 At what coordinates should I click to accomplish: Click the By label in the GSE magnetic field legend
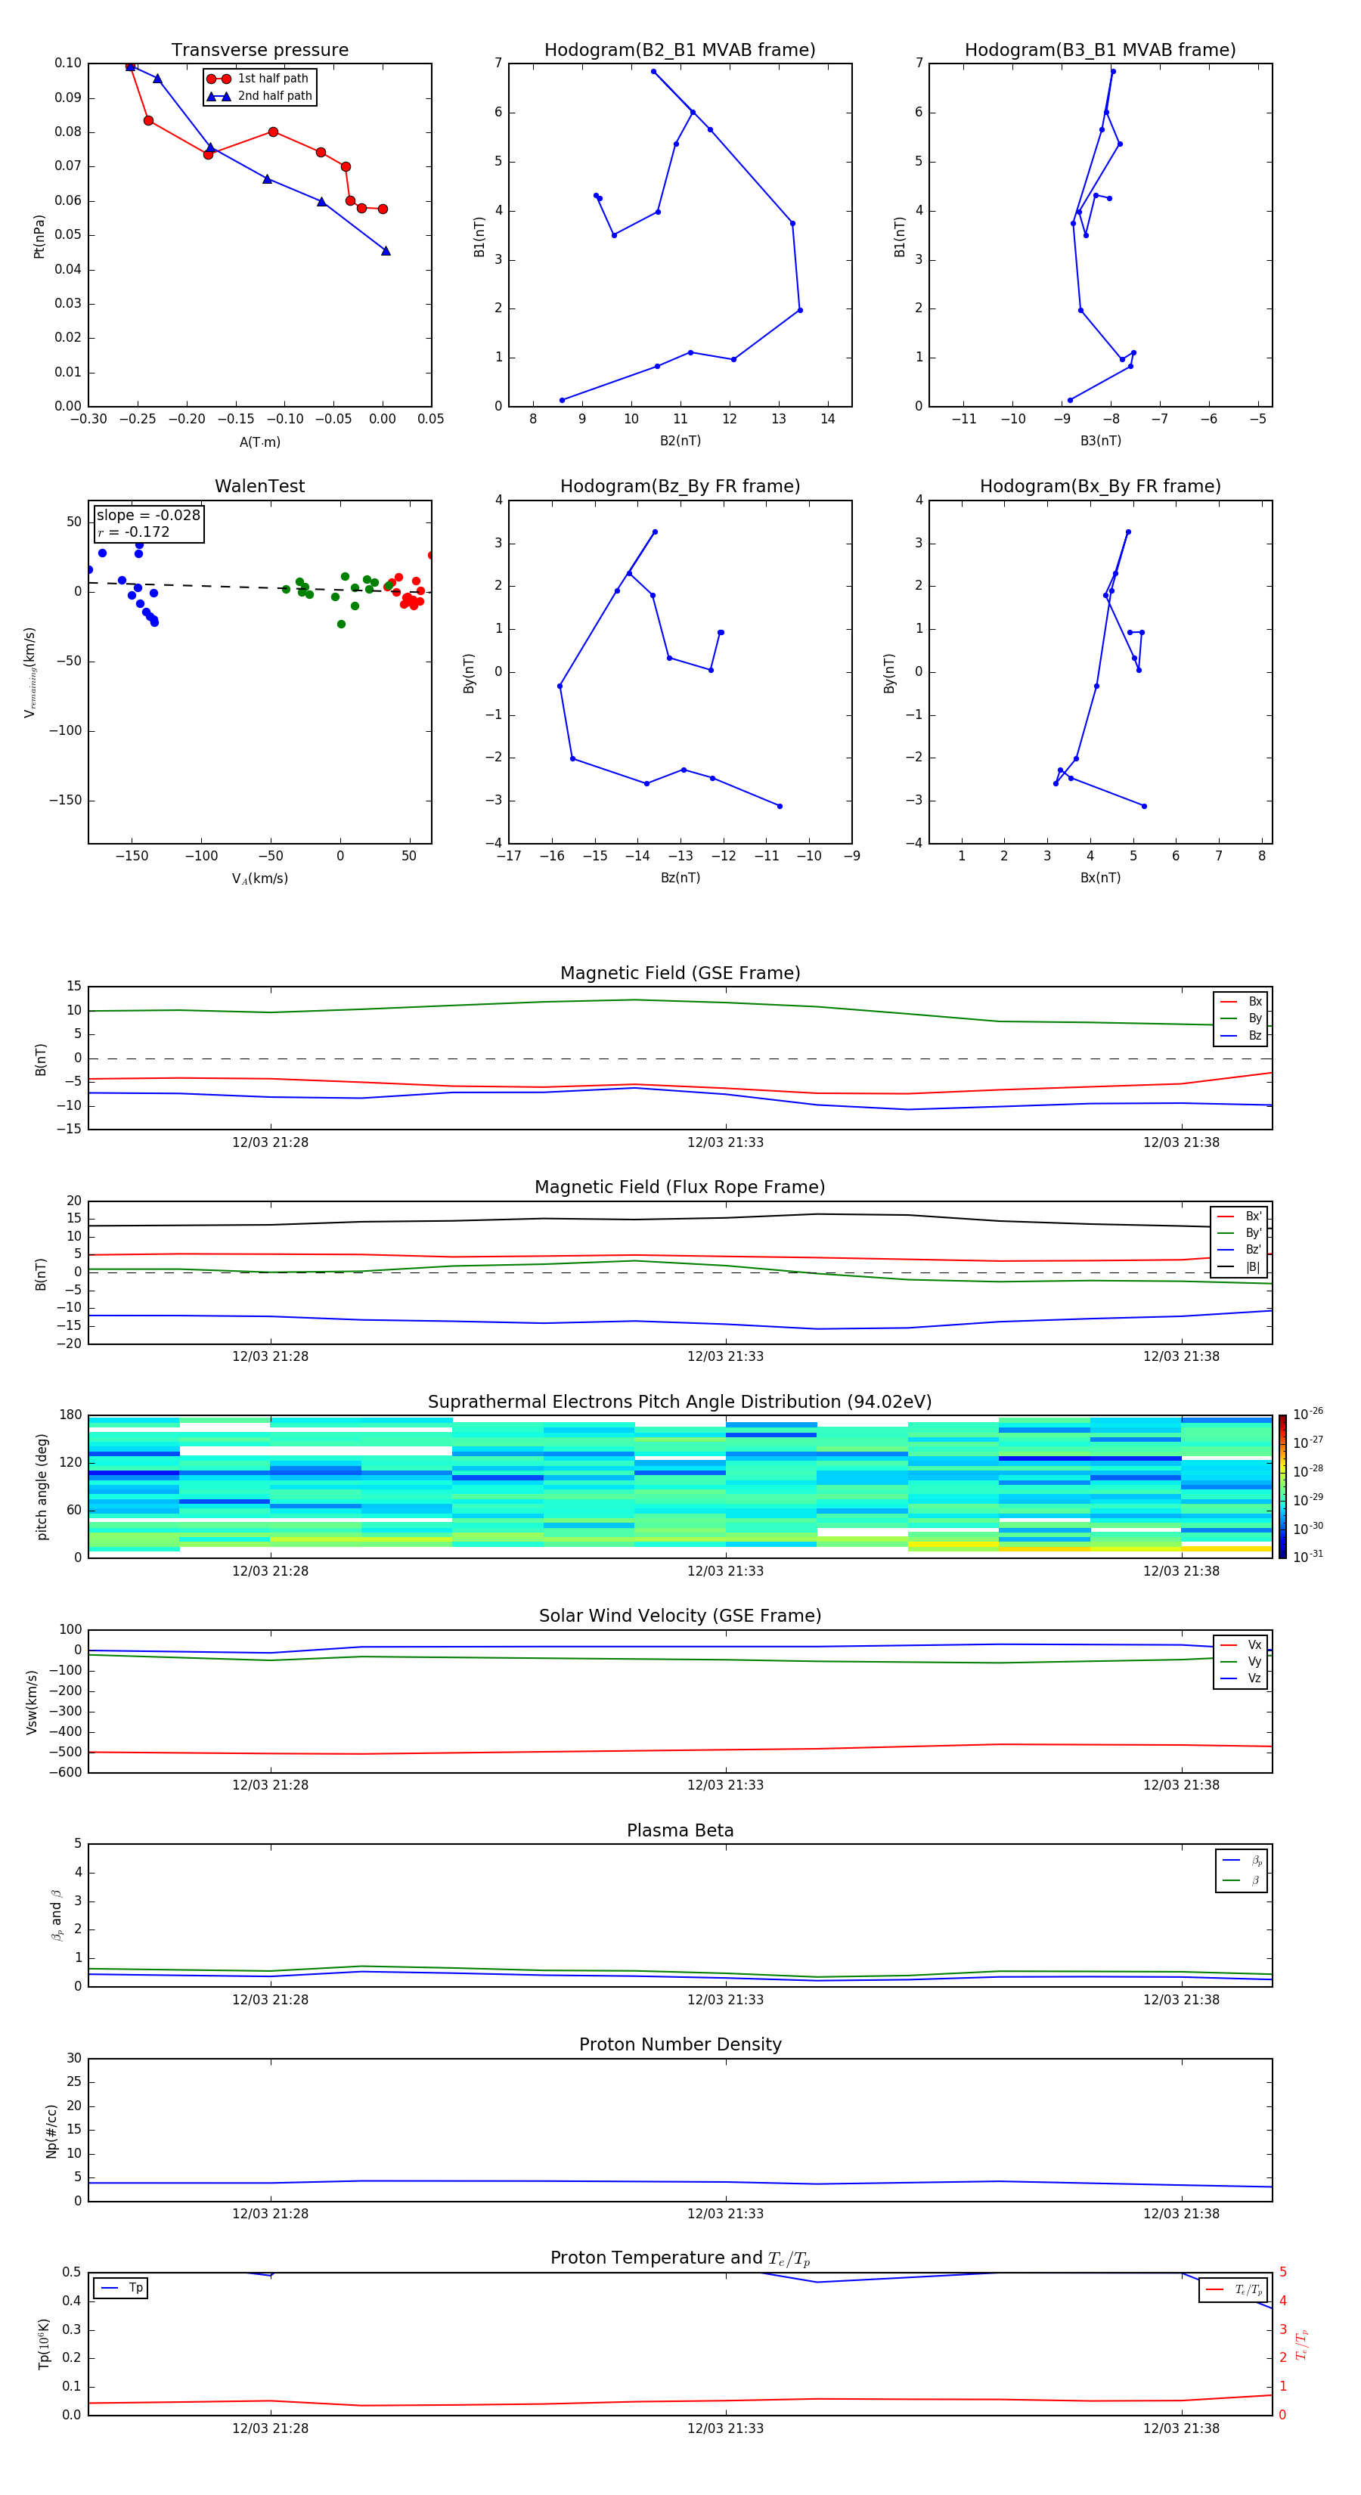coord(1254,1018)
